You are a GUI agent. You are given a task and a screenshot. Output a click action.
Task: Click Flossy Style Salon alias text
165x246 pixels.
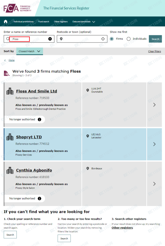point(25,188)
